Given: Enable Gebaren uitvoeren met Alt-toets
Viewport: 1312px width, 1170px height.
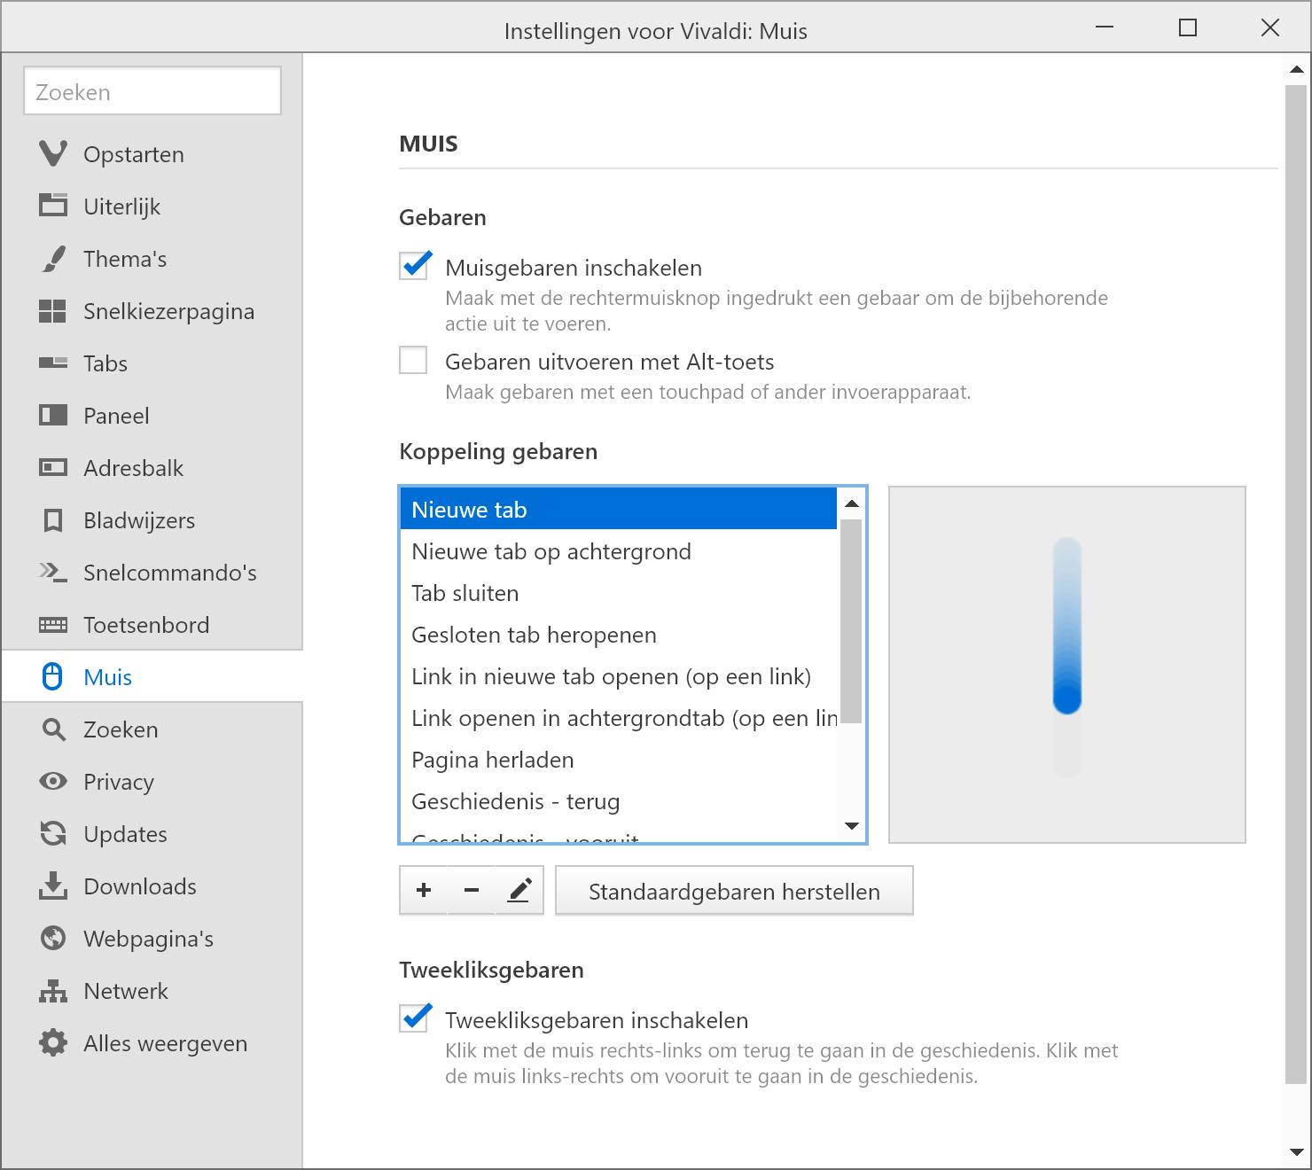Looking at the screenshot, I should [414, 361].
